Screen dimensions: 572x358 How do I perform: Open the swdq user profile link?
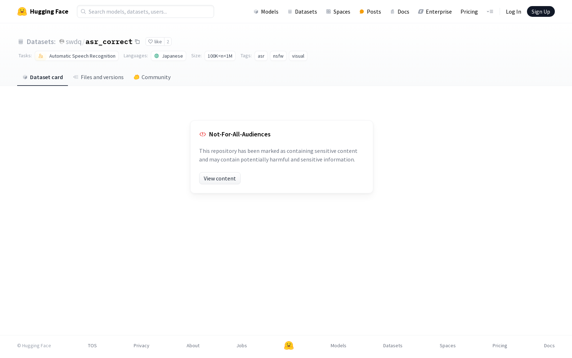click(x=74, y=42)
